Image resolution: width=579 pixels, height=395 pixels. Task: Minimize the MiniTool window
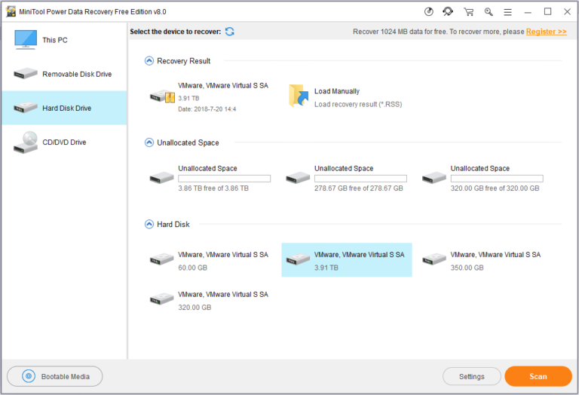528,12
